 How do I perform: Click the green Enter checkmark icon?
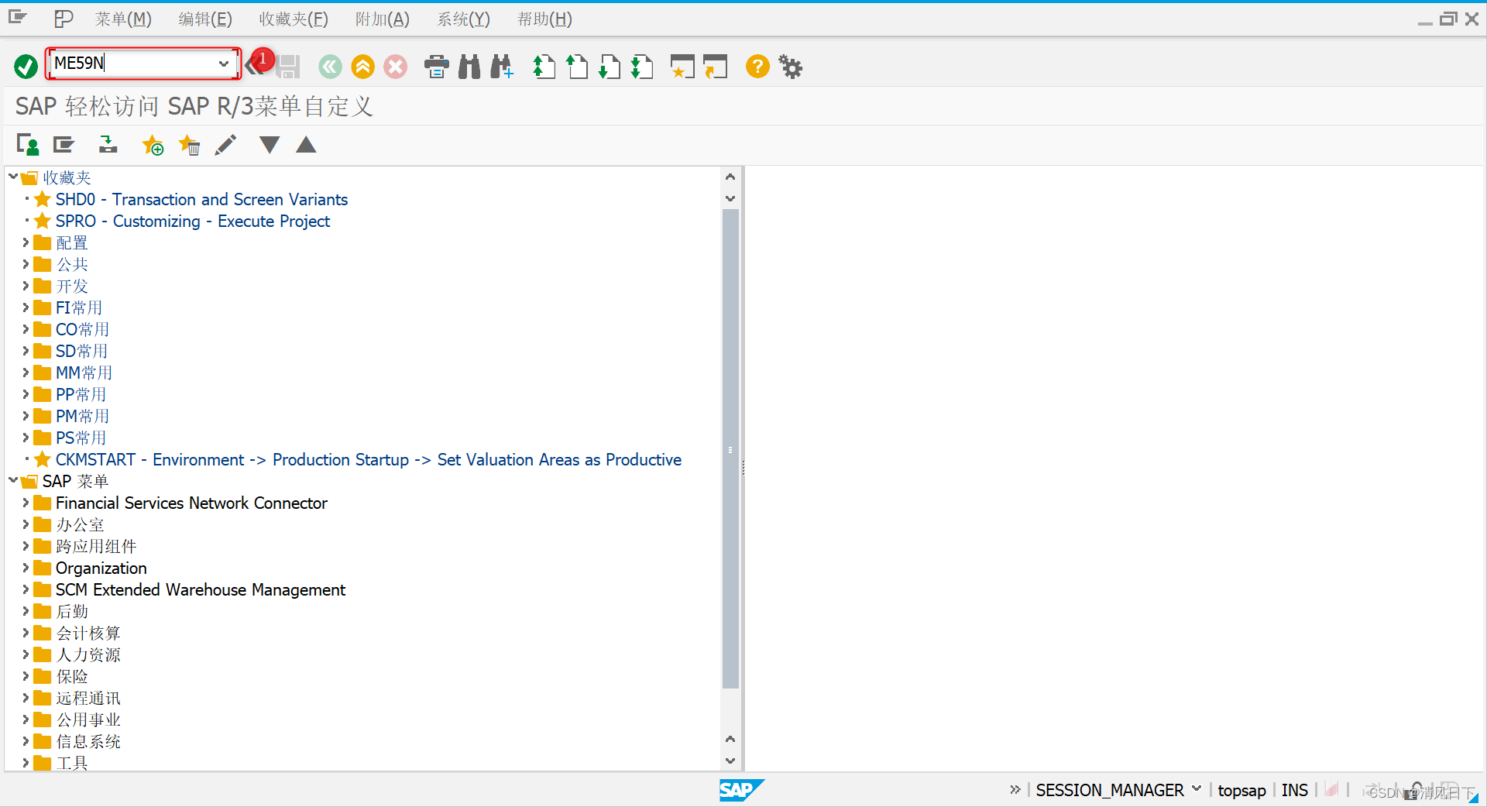point(26,67)
